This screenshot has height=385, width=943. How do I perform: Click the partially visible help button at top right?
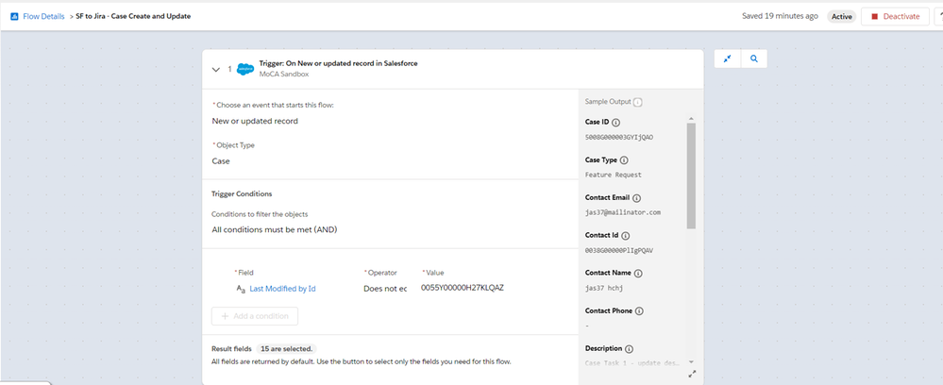click(x=939, y=17)
